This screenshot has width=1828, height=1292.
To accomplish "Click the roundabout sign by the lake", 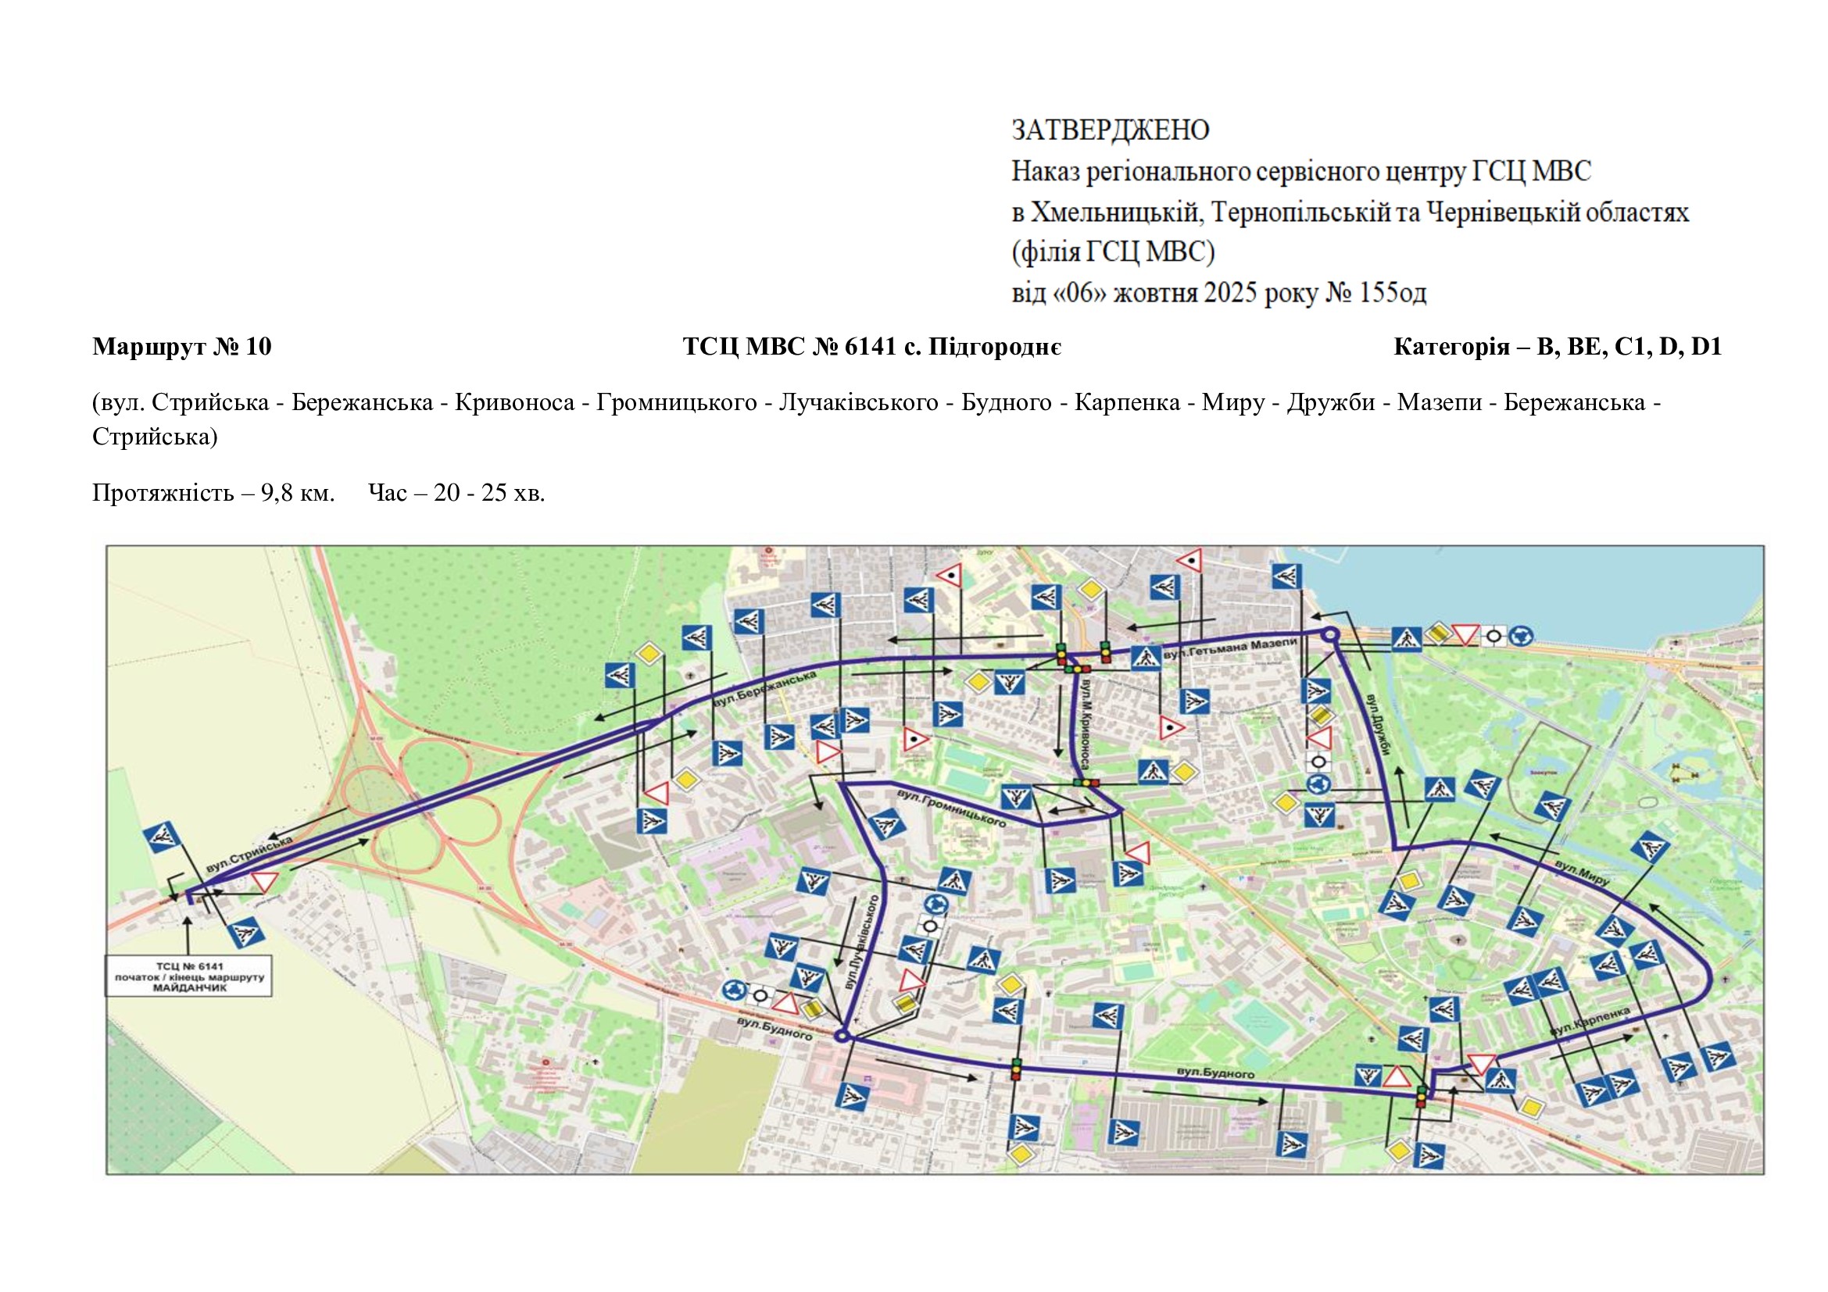I will tap(1522, 636).
